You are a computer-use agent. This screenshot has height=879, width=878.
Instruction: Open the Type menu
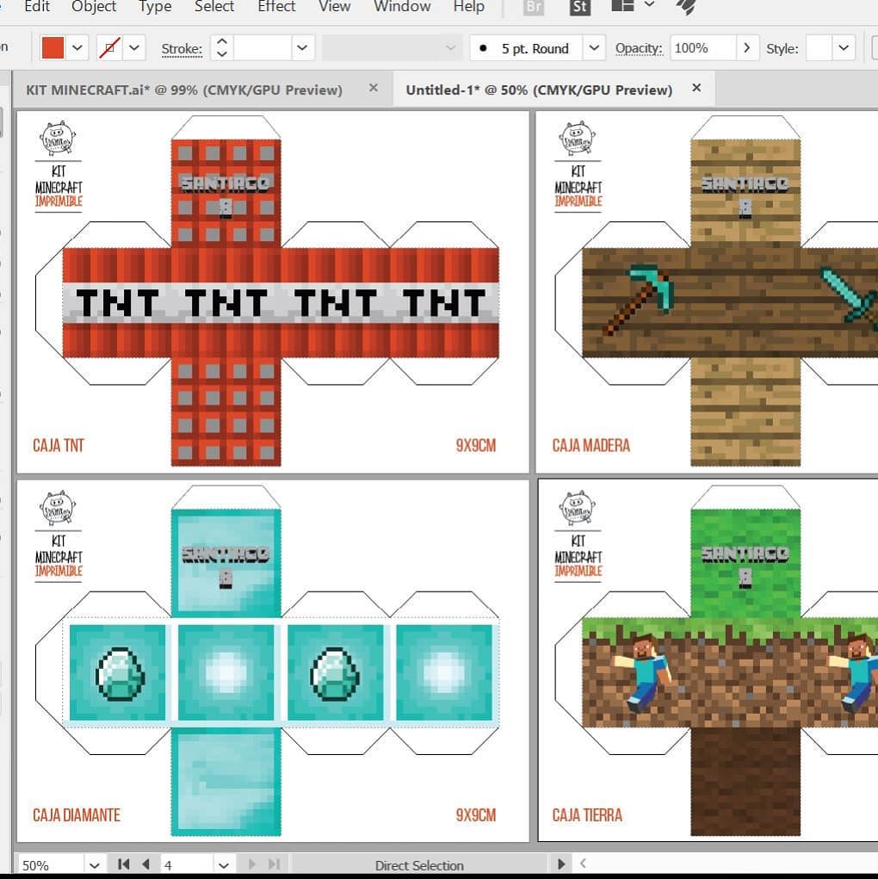click(x=155, y=7)
